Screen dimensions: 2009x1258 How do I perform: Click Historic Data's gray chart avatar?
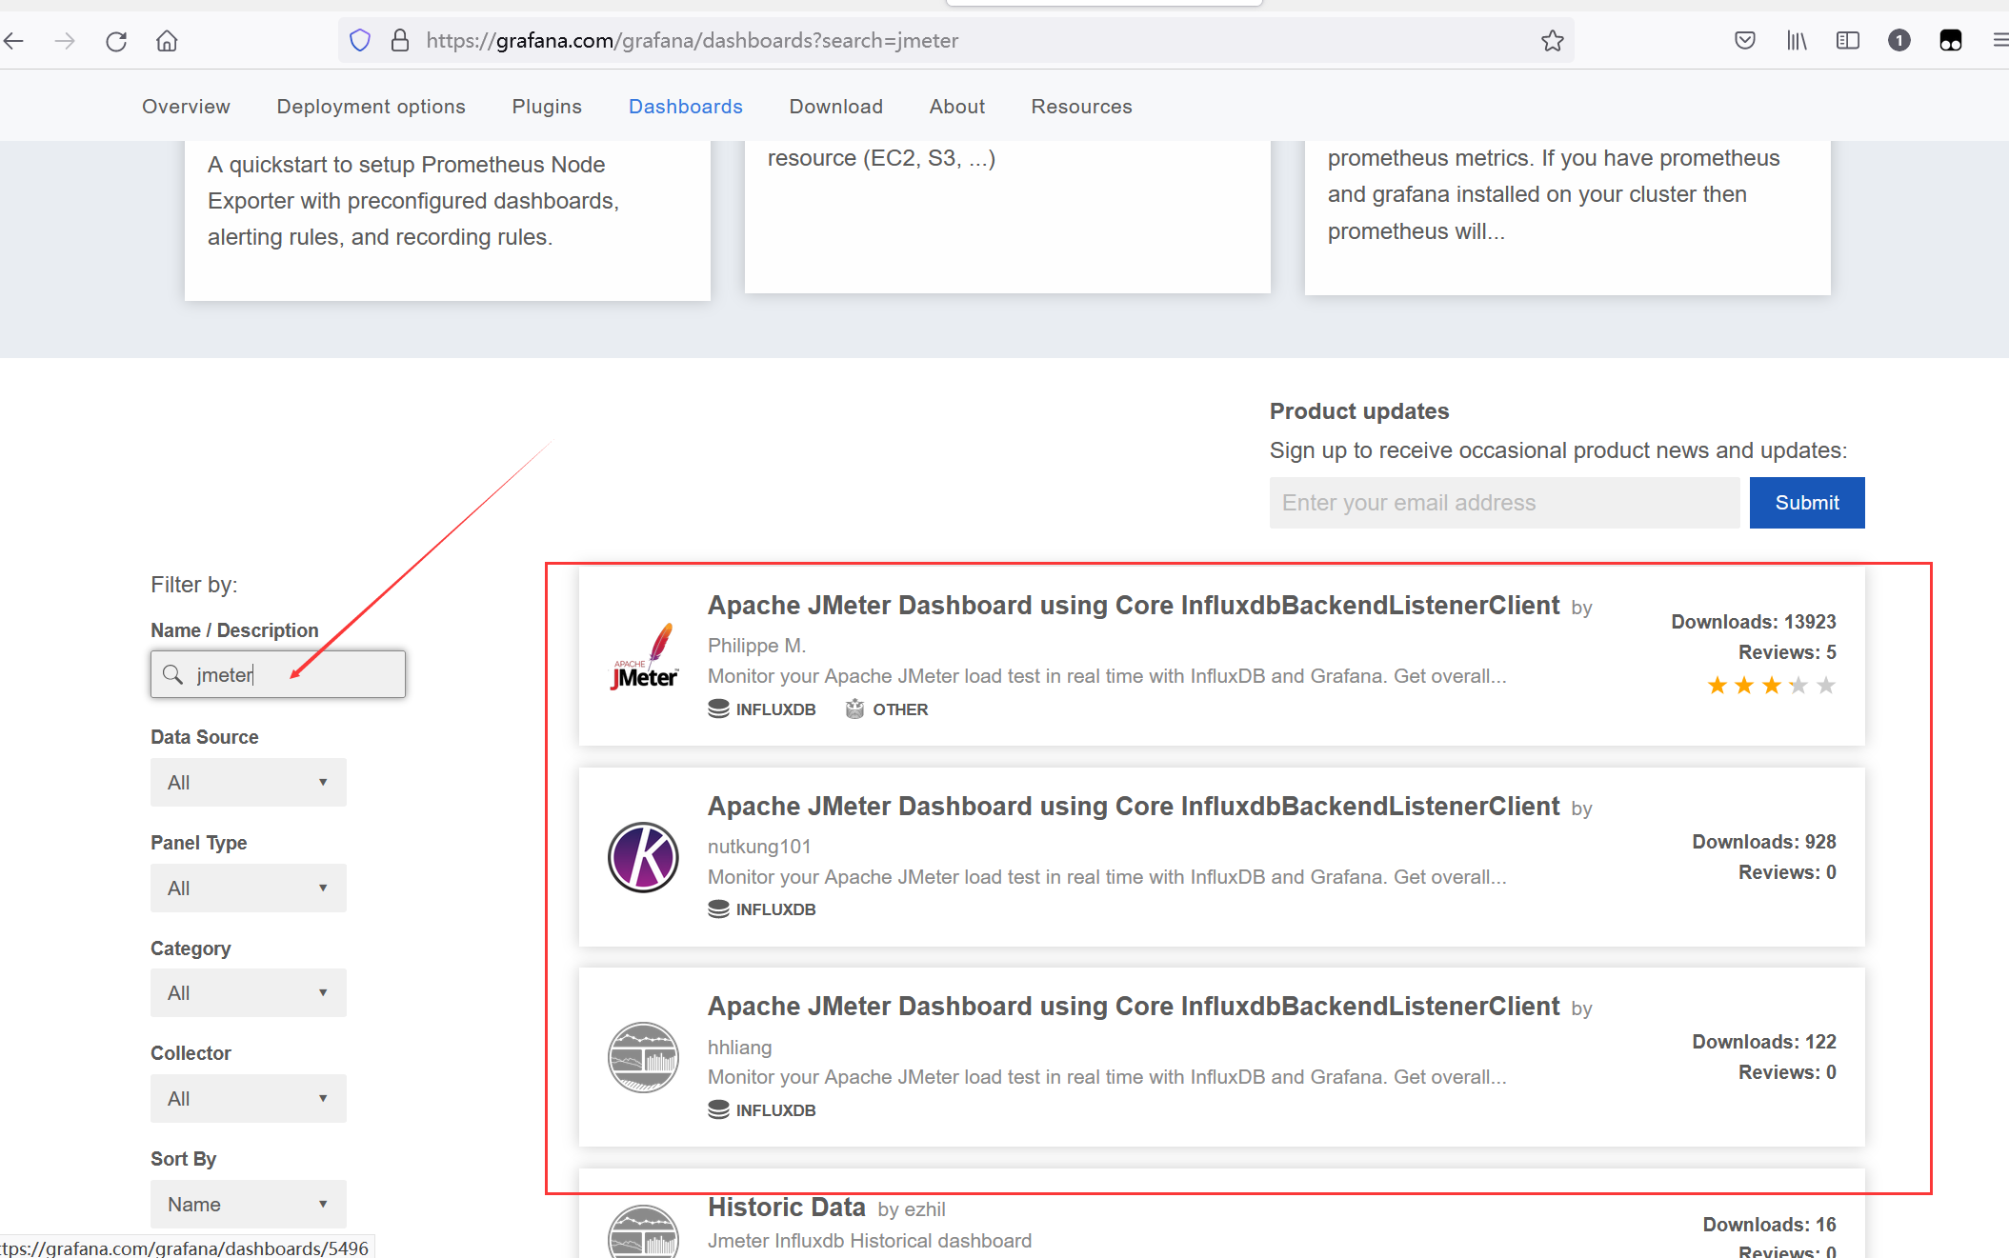[x=644, y=1232]
